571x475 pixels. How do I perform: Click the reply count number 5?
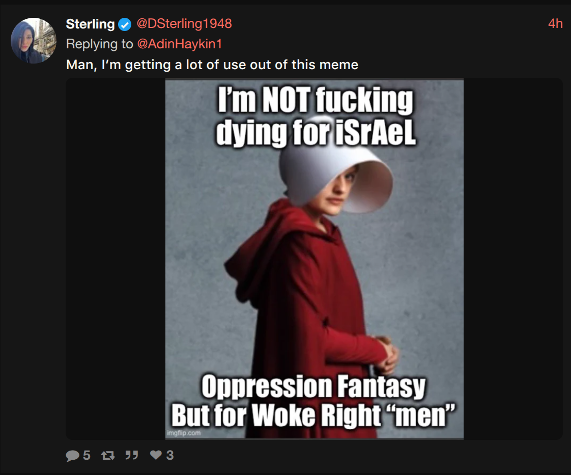[x=87, y=455]
